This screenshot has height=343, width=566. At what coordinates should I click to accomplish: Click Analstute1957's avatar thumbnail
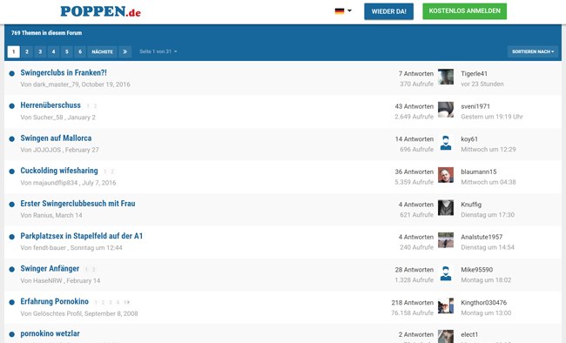[x=446, y=240]
